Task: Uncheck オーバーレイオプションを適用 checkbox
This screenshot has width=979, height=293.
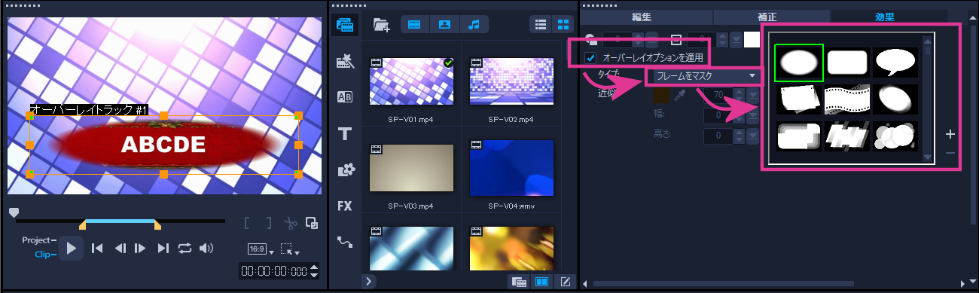Action: (591, 58)
